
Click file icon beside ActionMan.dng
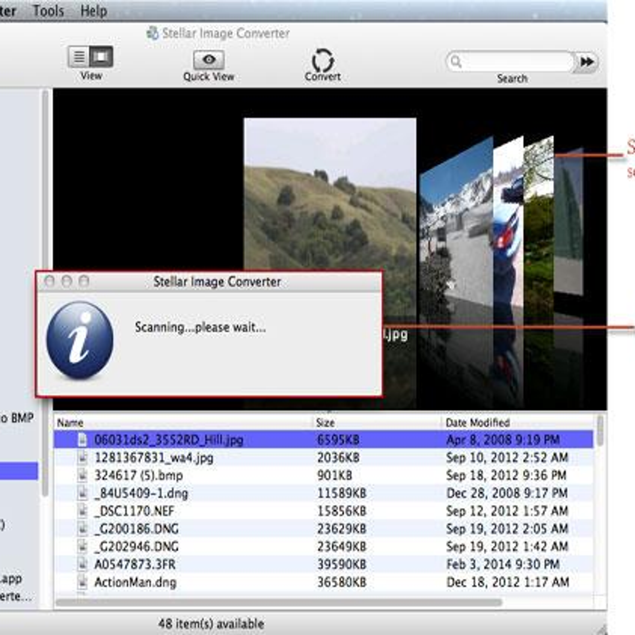tap(82, 583)
